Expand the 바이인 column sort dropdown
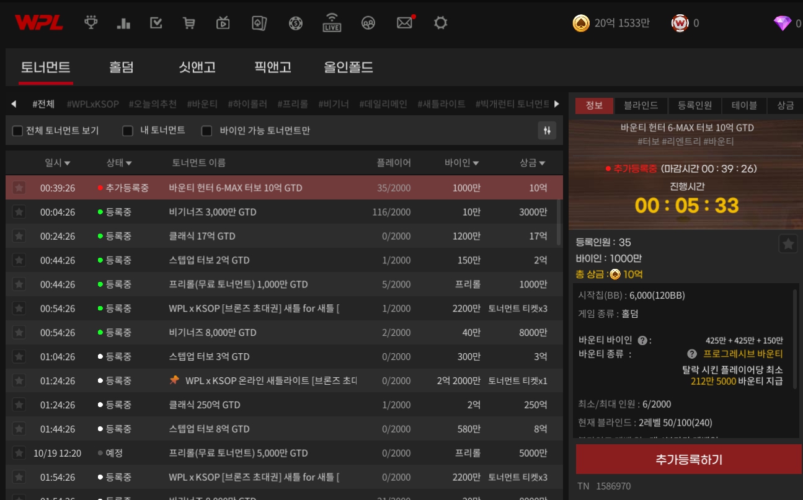The image size is (803, 500). coord(461,163)
